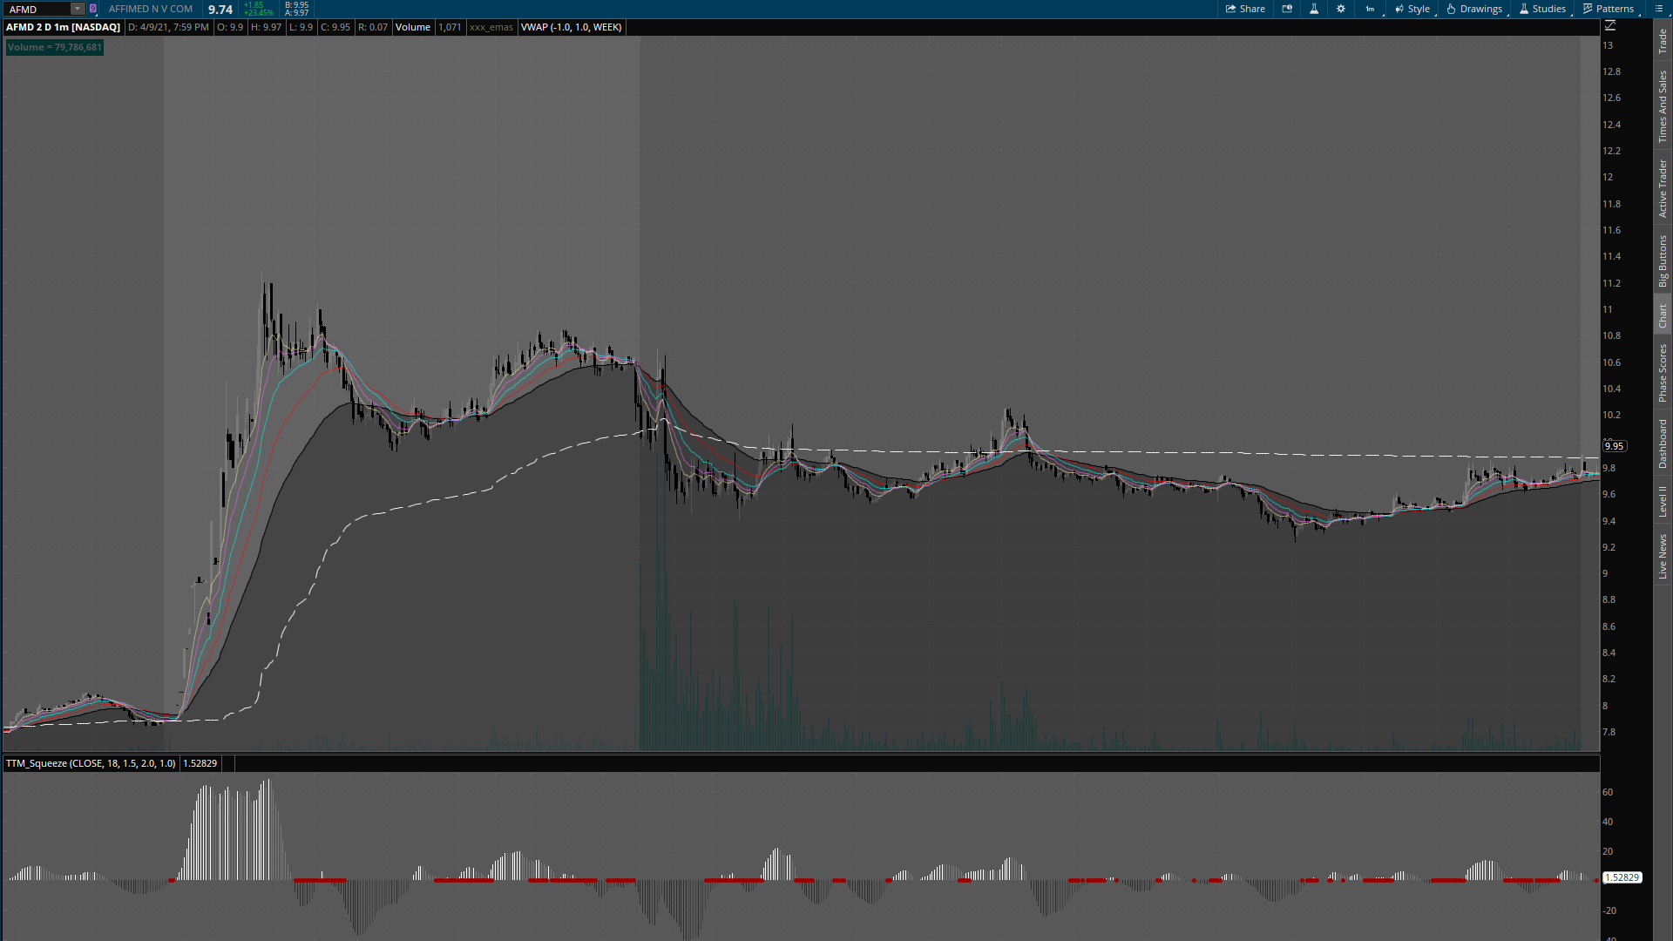The width and height of the screenshot is (1673, 941).
Task: Expand the AFMD symbol dropdown arrow
Action: (78, 9)
